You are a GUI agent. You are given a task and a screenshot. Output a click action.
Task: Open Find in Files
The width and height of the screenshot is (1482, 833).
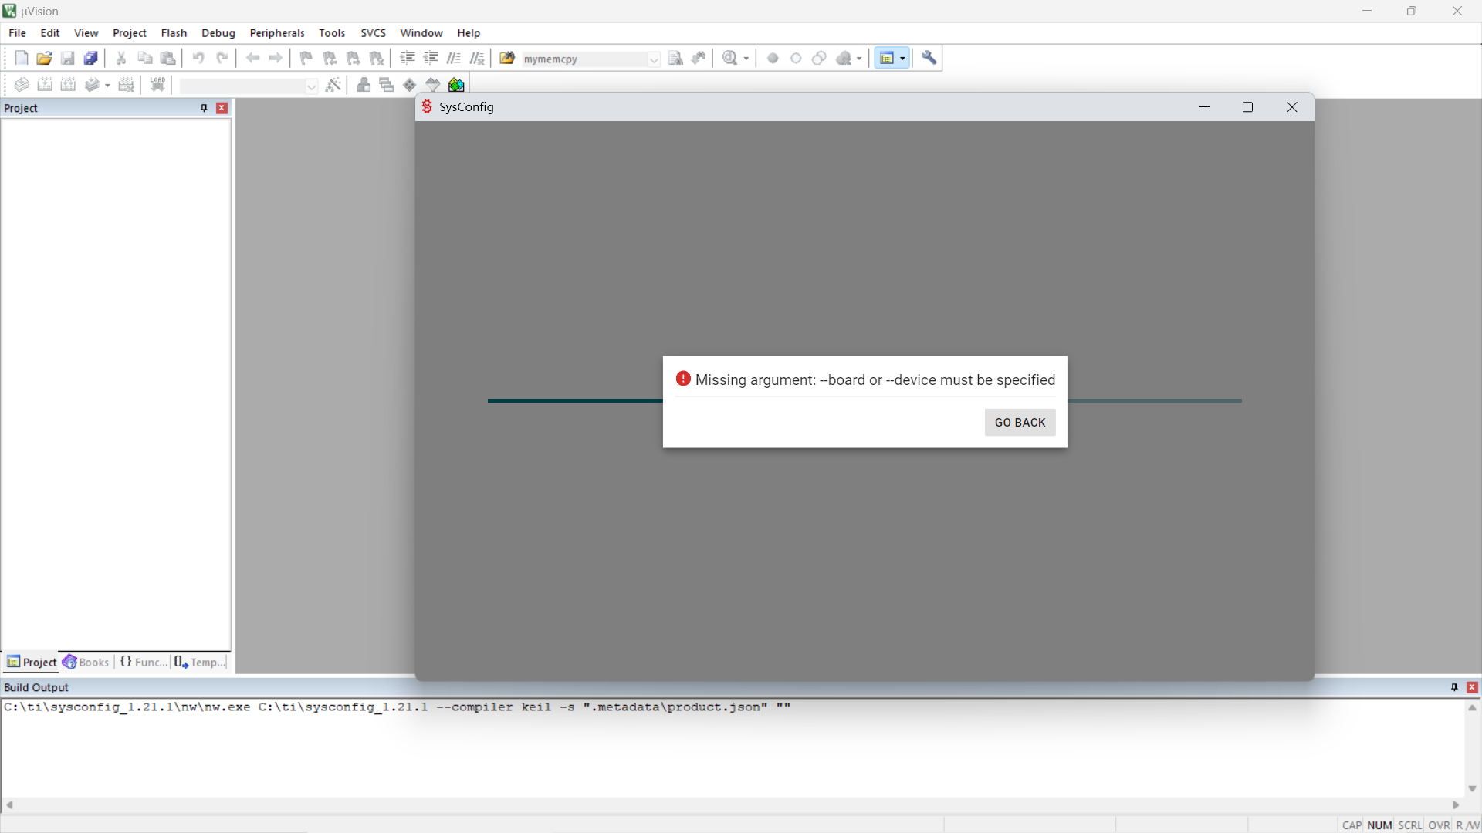pyautogui.click(x=507, y=58)
